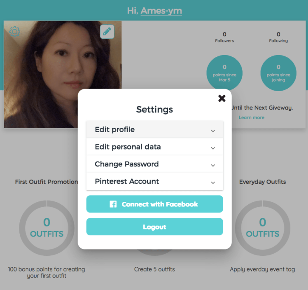Click 100 bonus points description text
Viewport: 308px width, 290px height.
point(47,272)
